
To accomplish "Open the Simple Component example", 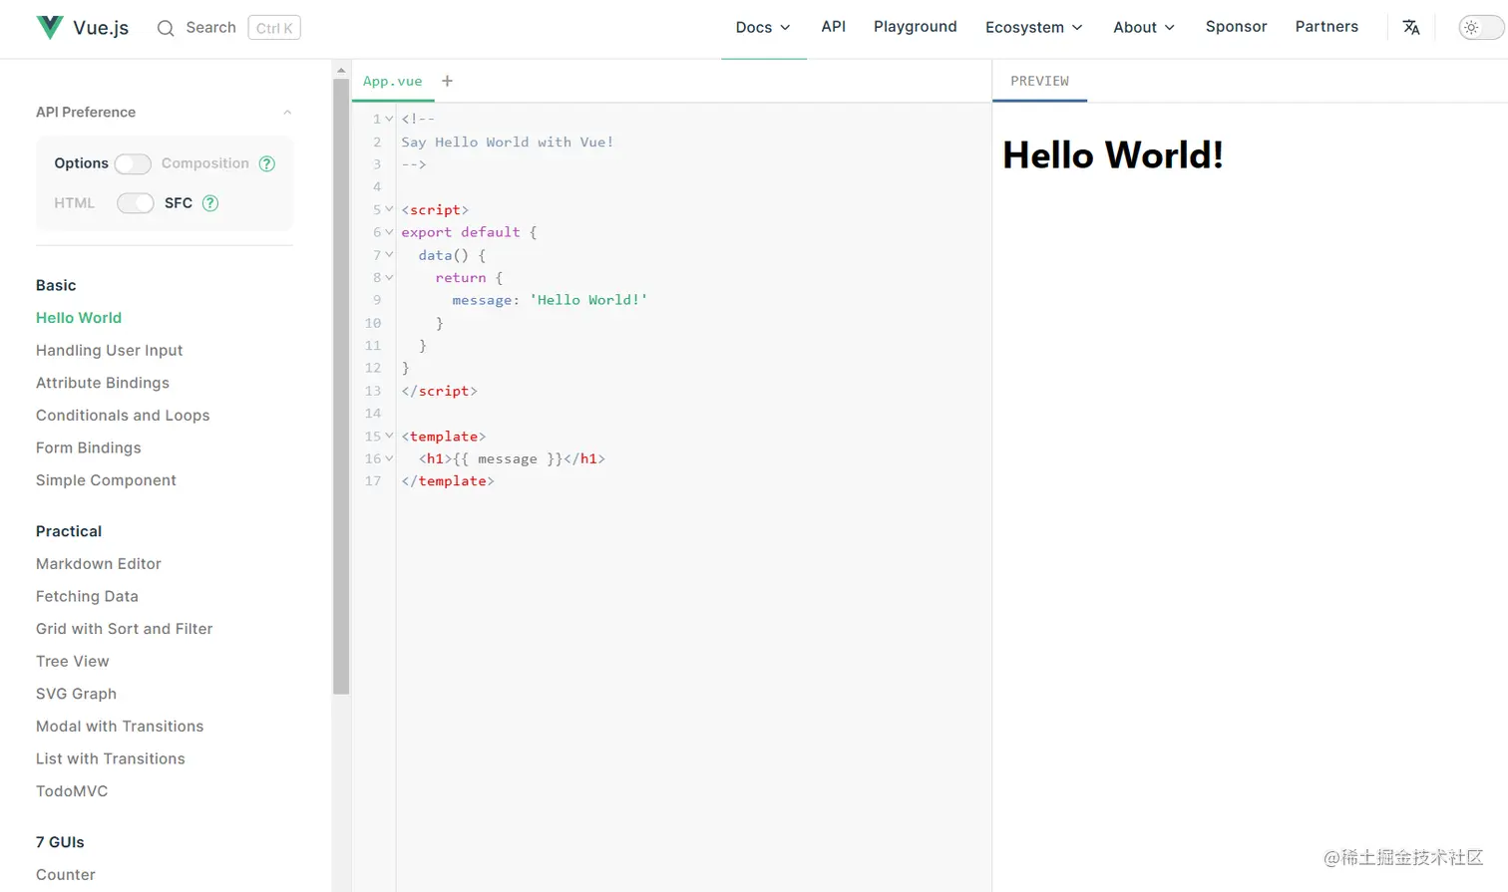I will (x=106, y=480).
